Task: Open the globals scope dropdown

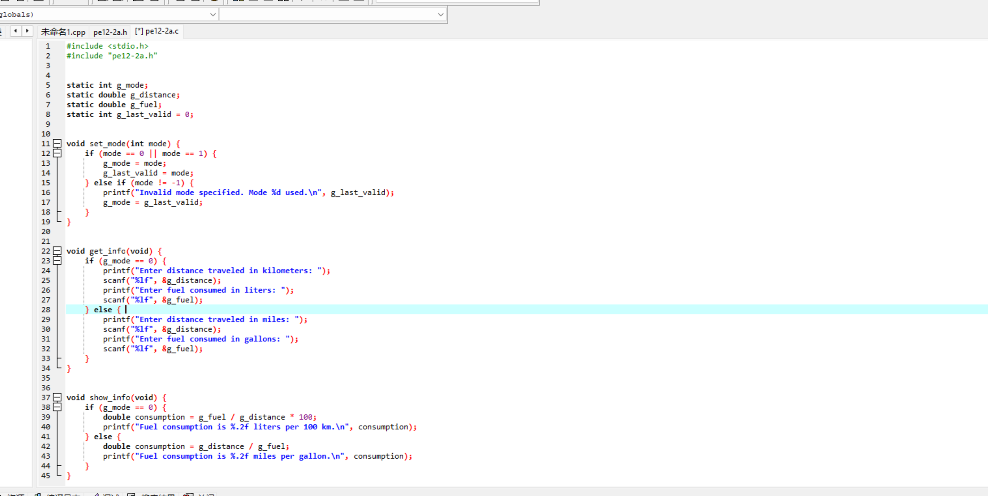Action: [x=212, y=15]
